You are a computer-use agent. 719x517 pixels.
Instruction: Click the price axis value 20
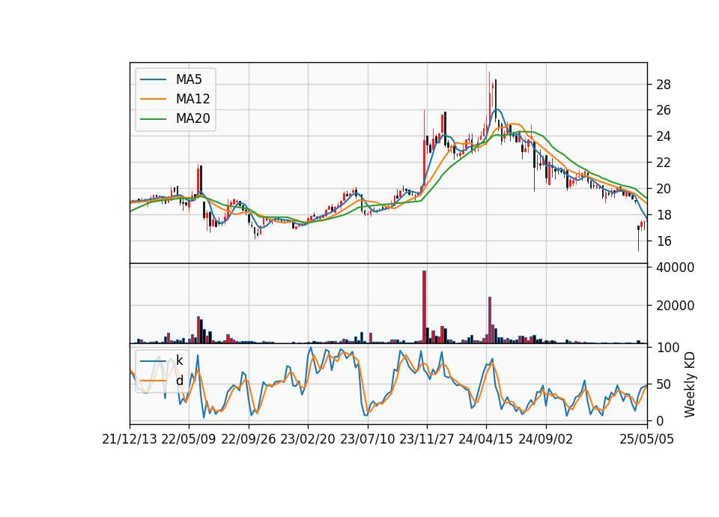[664, 189]
